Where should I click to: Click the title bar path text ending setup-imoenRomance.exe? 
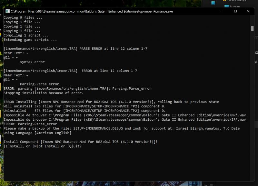92,11
